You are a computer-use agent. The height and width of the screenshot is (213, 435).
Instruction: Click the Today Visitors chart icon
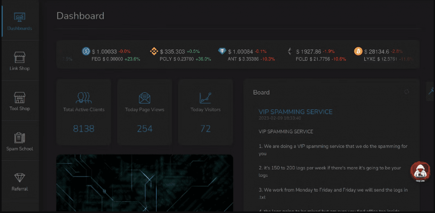(x=205, y=98)
